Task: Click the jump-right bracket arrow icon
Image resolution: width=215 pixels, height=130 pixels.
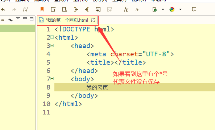Action: [87, 9]
